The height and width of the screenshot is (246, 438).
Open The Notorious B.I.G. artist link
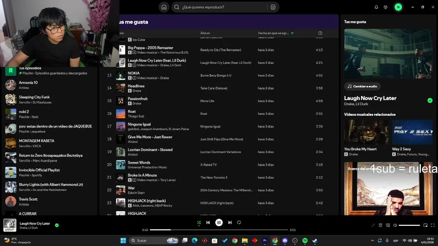click(x=175, y=53)
